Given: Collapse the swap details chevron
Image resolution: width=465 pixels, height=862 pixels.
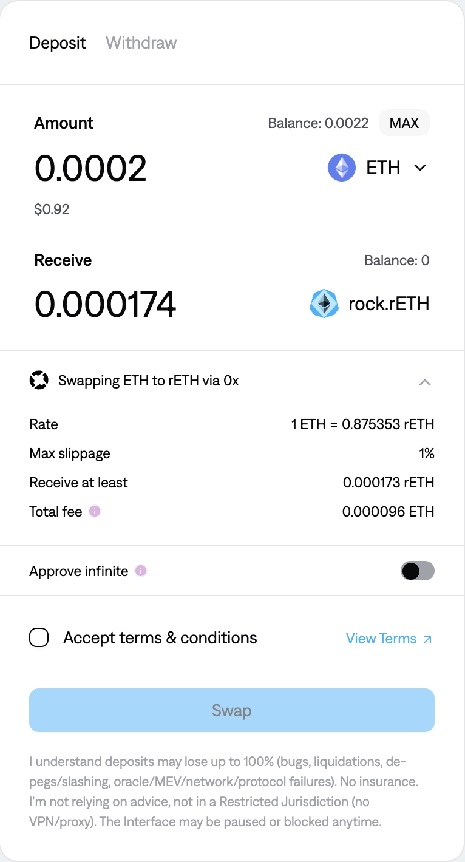Looking at the screenshot, I should (425, 382).
